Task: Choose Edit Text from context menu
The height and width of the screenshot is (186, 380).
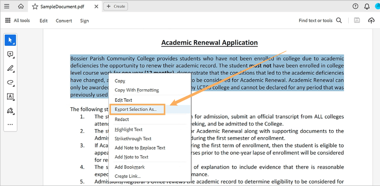Action: pos(150,100)
